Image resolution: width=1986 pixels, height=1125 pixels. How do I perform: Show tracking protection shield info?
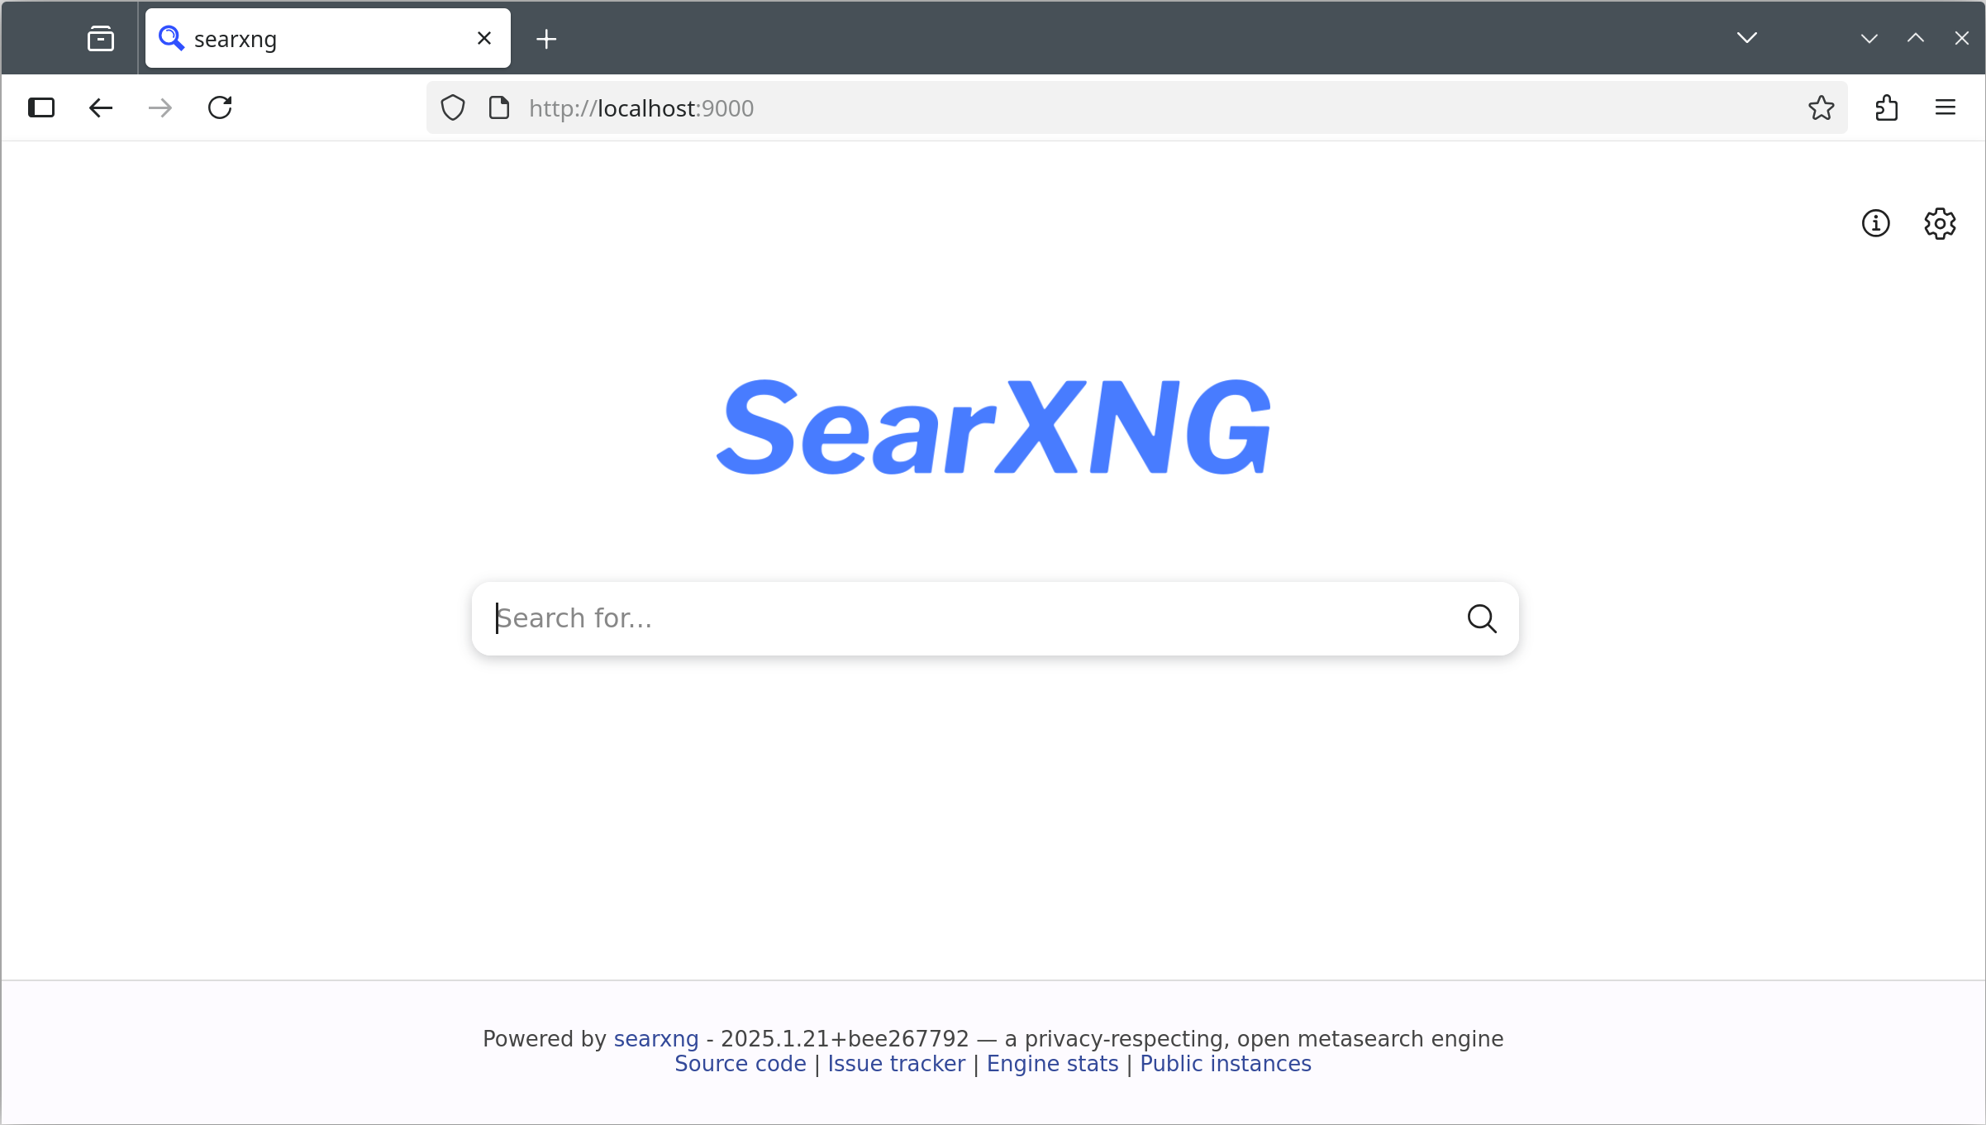pyautogui.click(x=453, y=107)
